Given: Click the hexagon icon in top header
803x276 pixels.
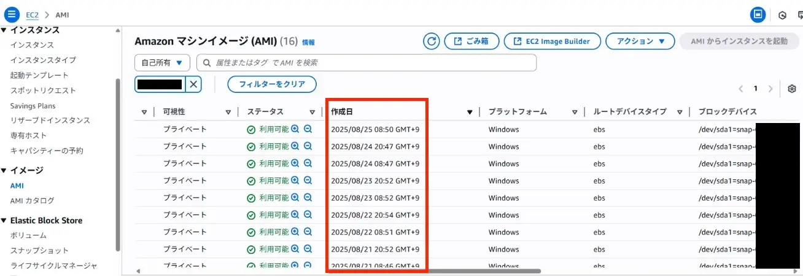Looking at the screenshot, I should click(782, 15).
